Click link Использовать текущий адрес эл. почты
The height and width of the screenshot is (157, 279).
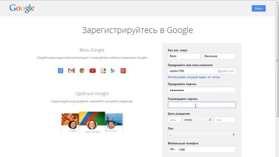(194, 77)
